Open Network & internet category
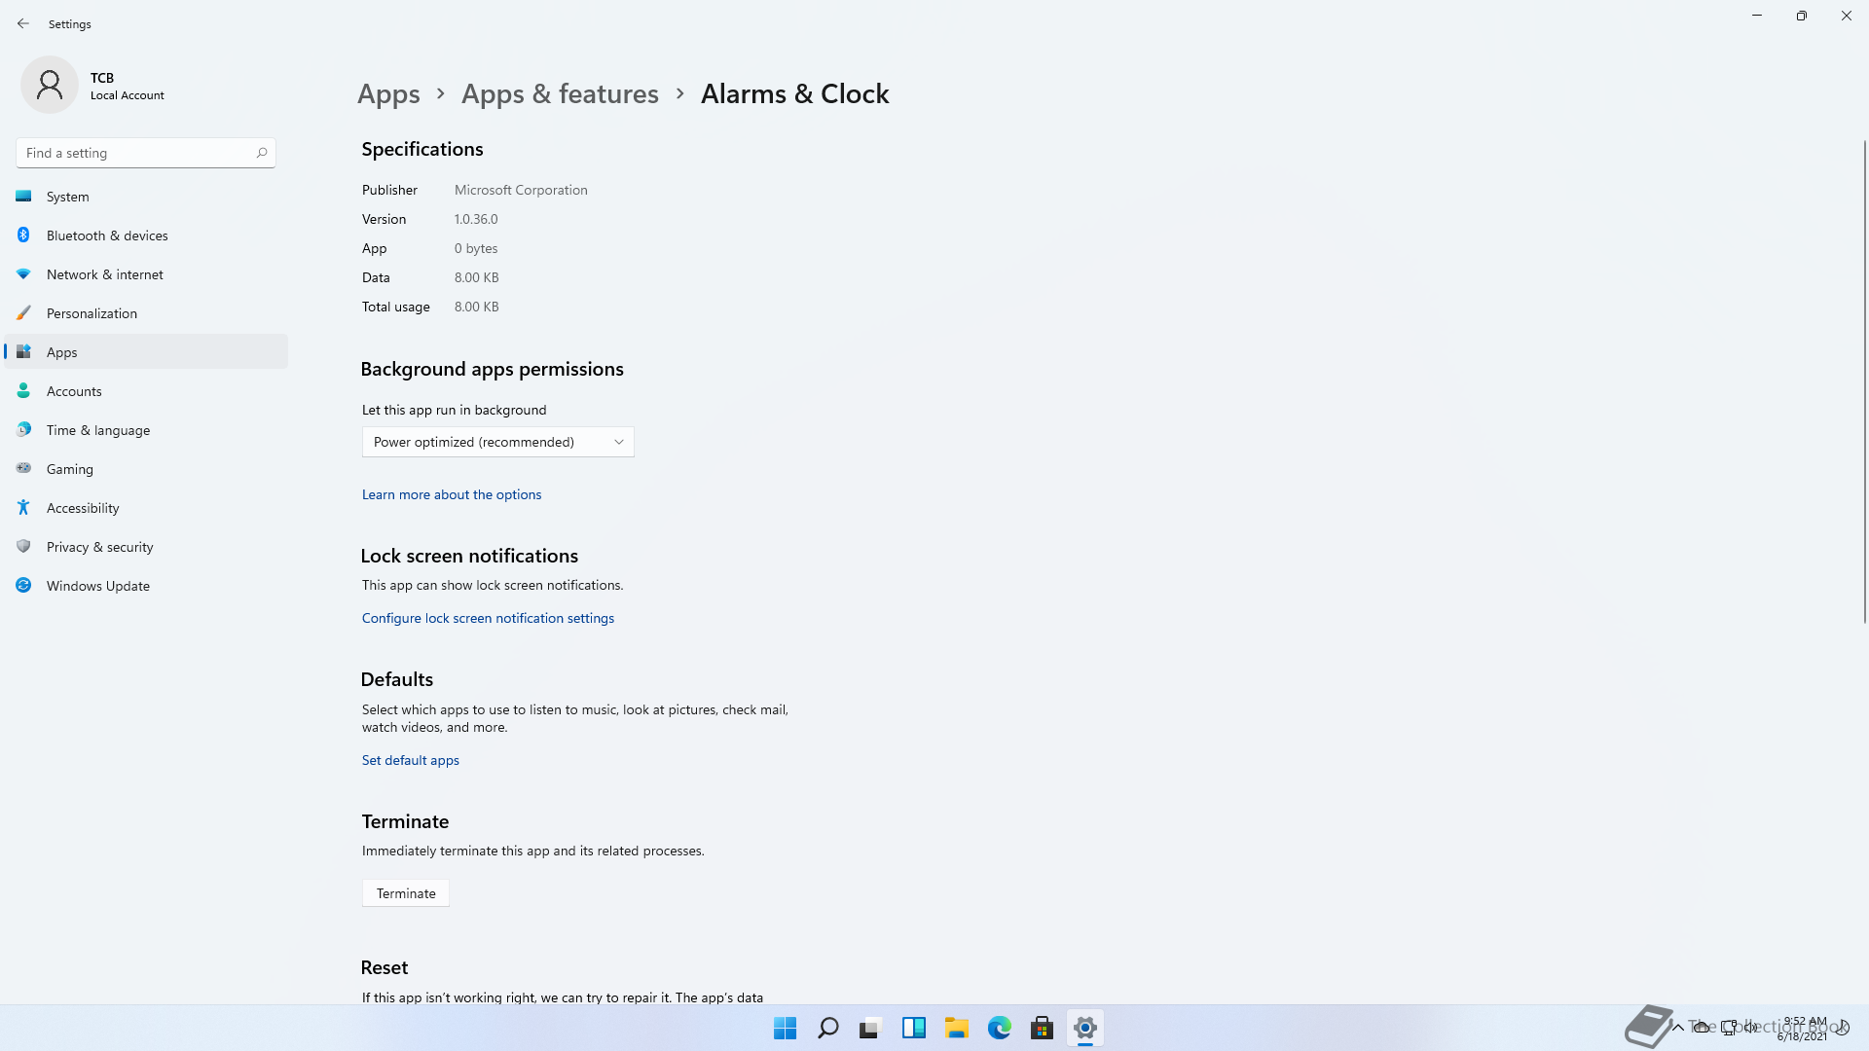This screenshot has width=1869, height=1051. [x=146, y=274]
